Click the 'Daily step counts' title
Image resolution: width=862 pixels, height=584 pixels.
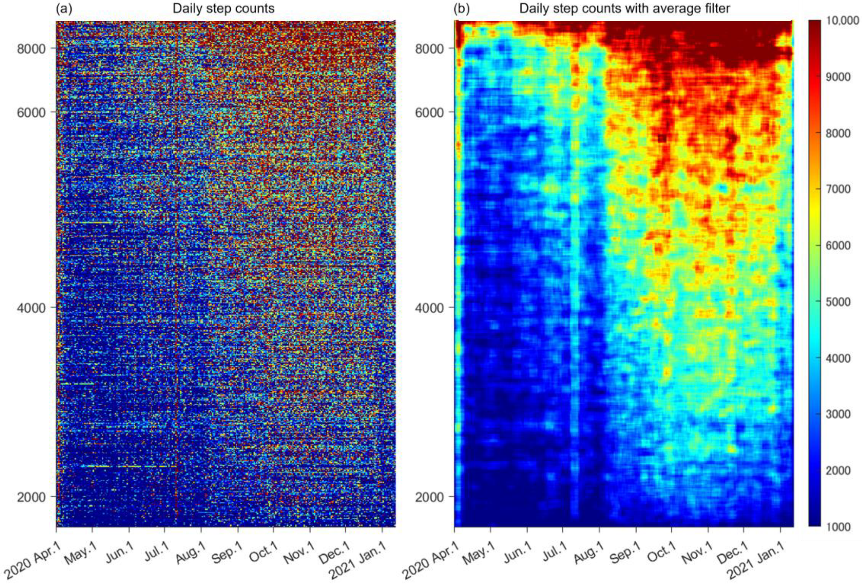click(223, 8)
